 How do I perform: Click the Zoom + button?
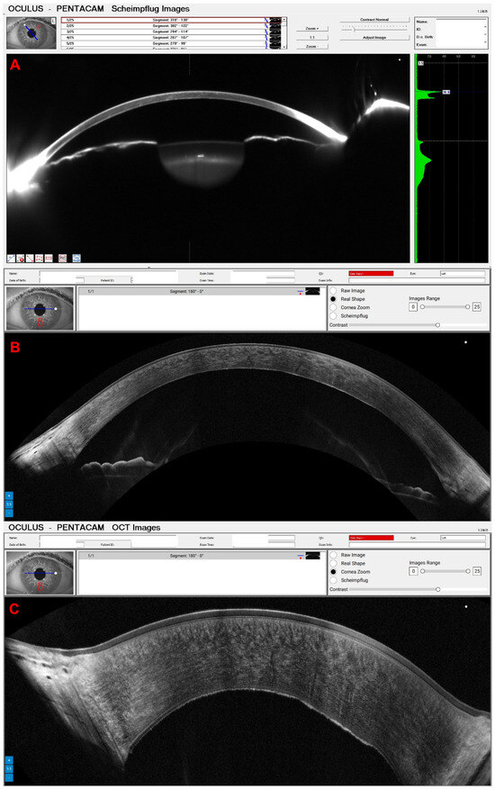point(311,29)
